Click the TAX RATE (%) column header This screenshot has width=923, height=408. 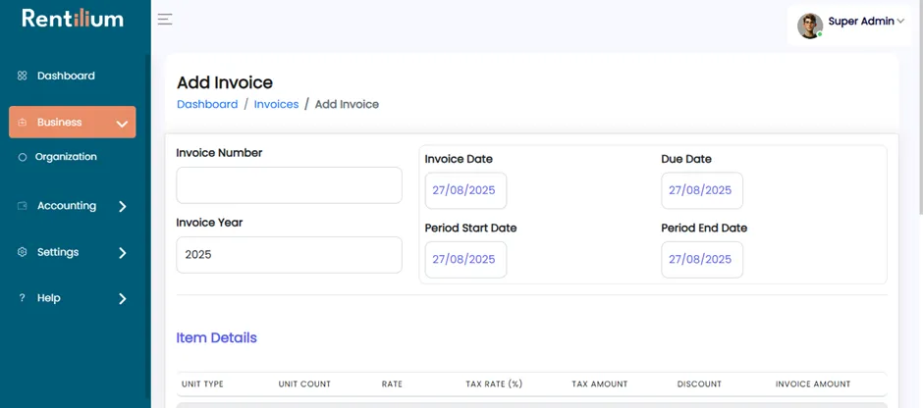tap(494, 383)
